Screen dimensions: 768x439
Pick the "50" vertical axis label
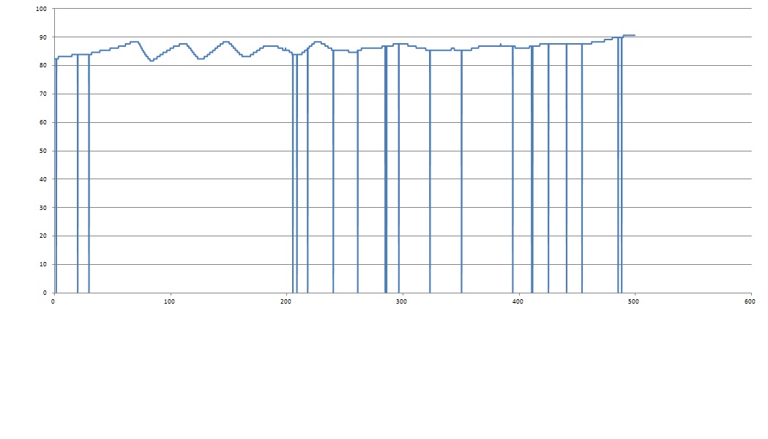[x=42, y=151]
